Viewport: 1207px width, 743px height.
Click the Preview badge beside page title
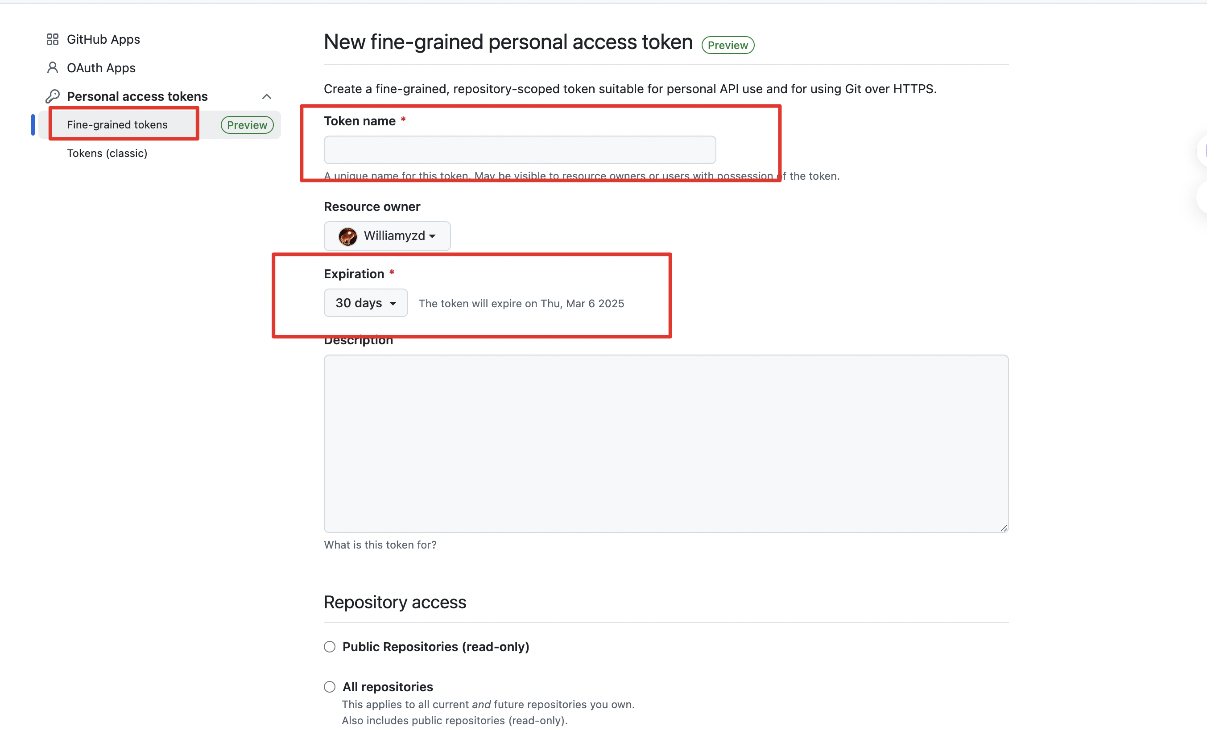[x=728, y=45]
